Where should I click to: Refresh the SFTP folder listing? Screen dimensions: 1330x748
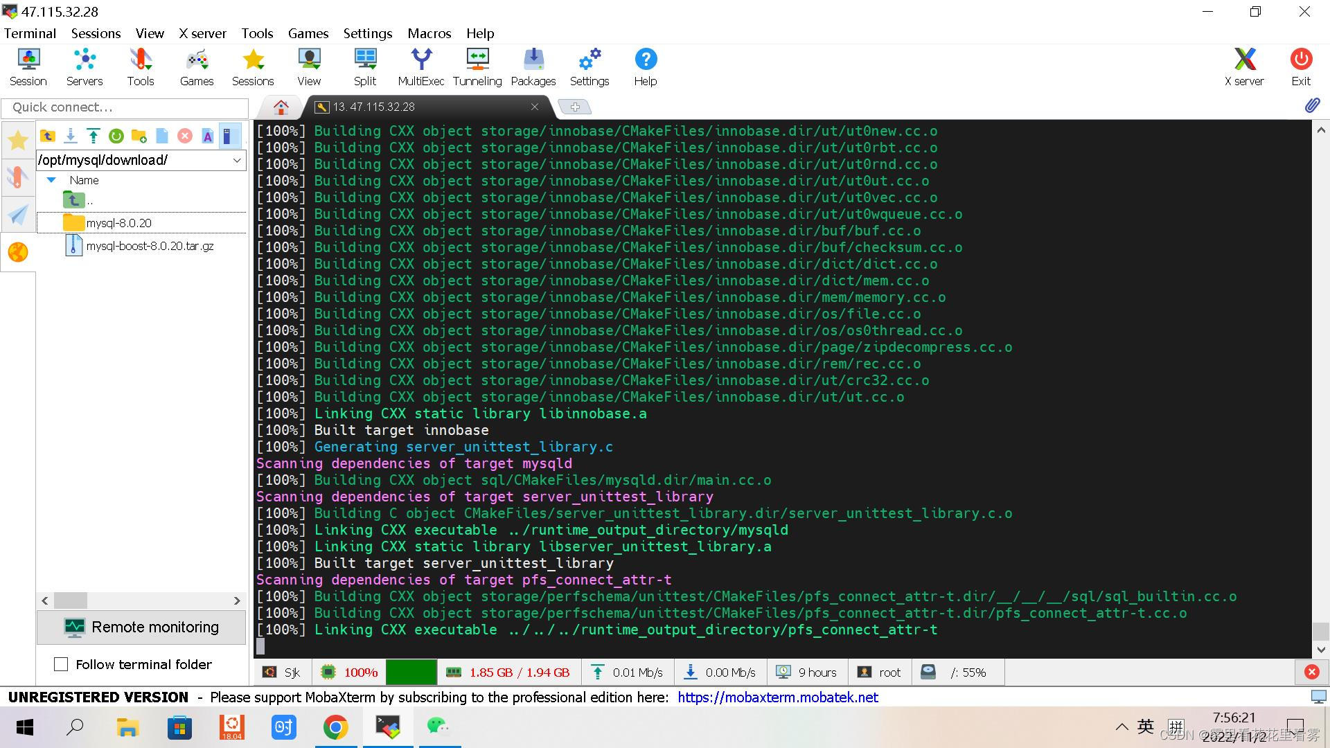pyautogui.click(x=116, y=136)
